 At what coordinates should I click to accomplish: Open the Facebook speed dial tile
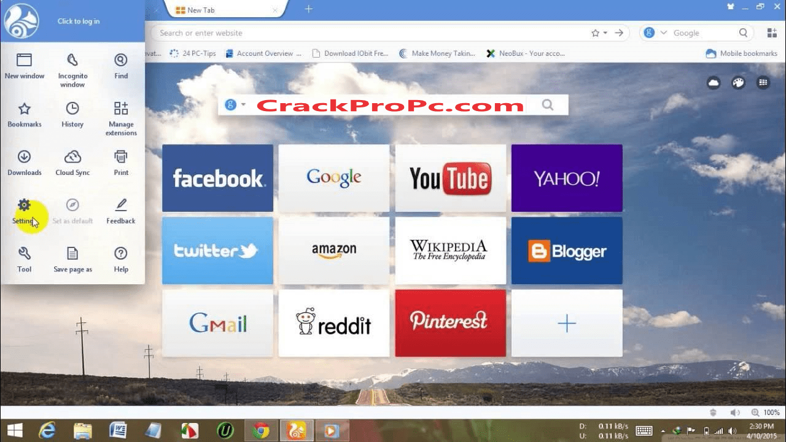coord(217,178)
